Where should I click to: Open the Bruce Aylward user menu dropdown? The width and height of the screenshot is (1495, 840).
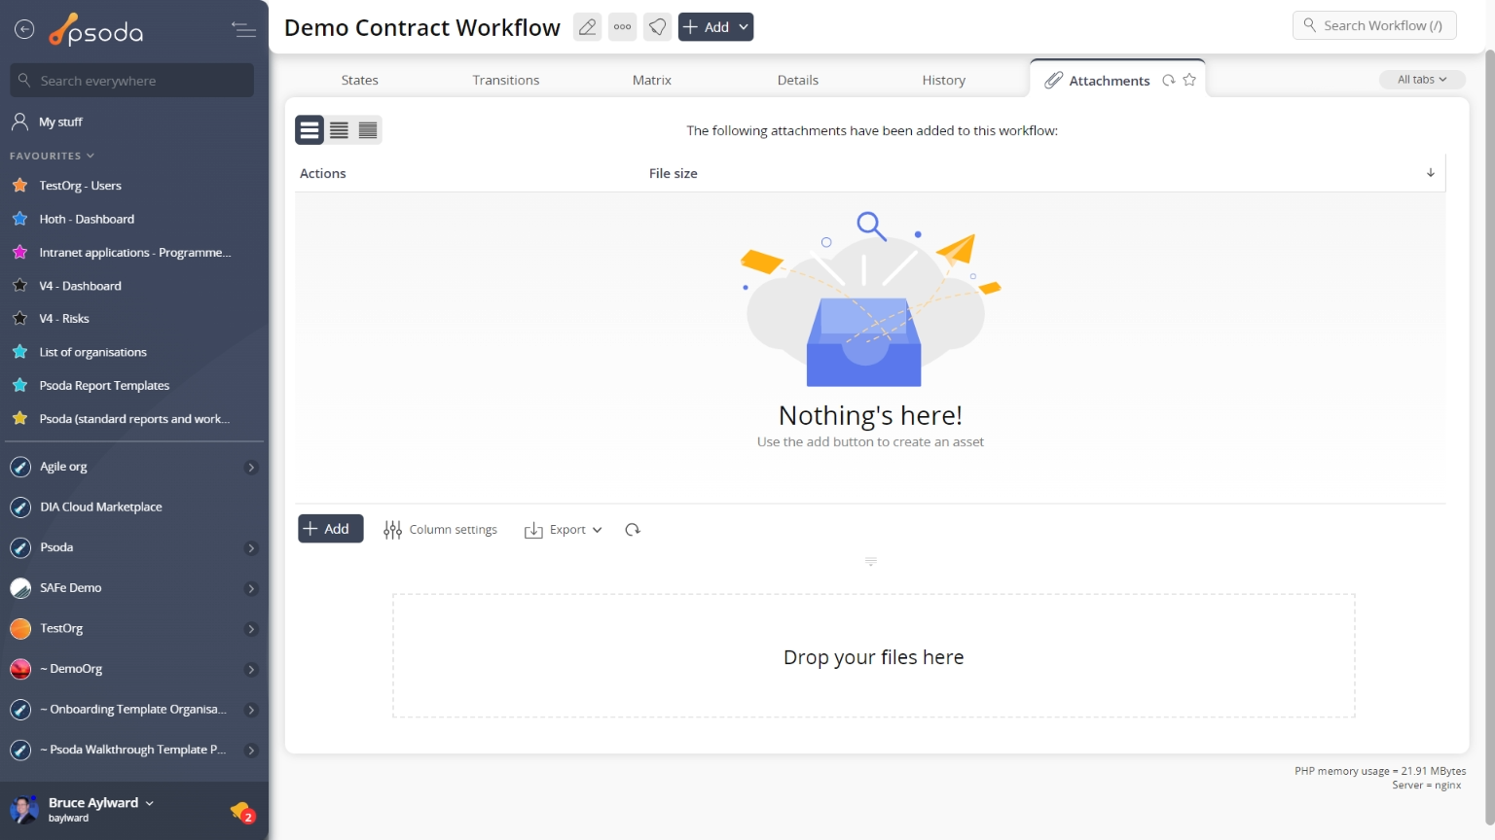pos(101,803)
